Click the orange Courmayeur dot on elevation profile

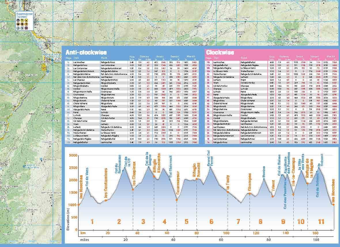[x=177, y=200]
